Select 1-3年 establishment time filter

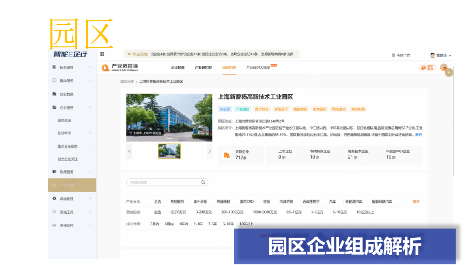coord(198,224)
